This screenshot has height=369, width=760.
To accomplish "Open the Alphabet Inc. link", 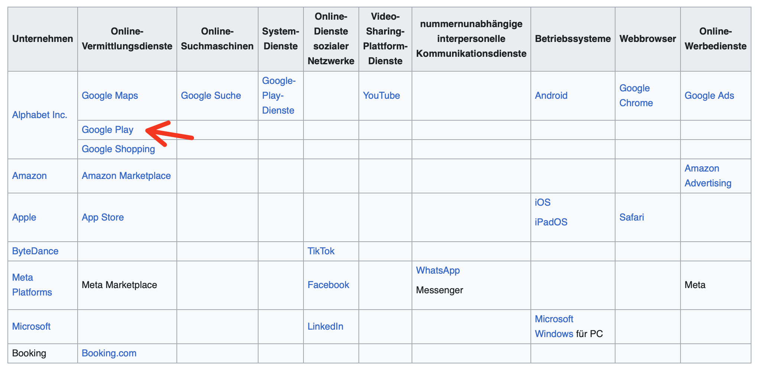I will [x=40, y=115].
